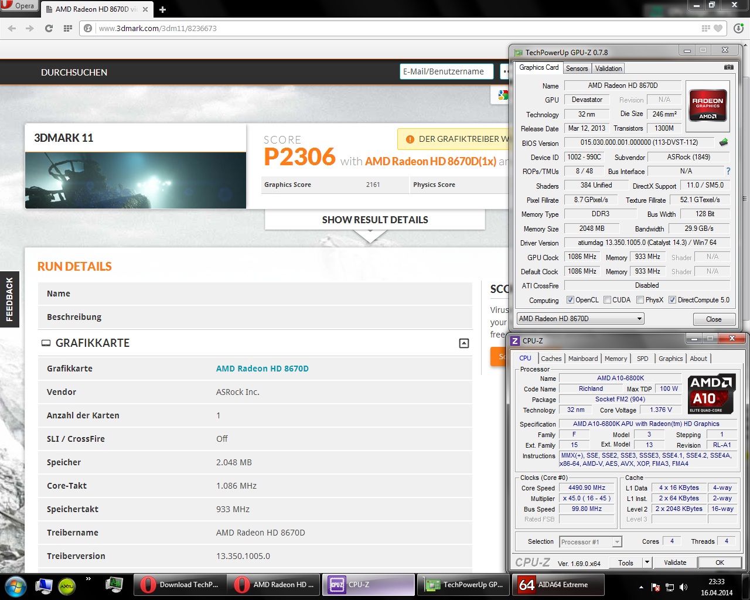Toggle the OpenCL checkbox
The height and width of the screenshot is (600, 750).
[x=570, y=300]
